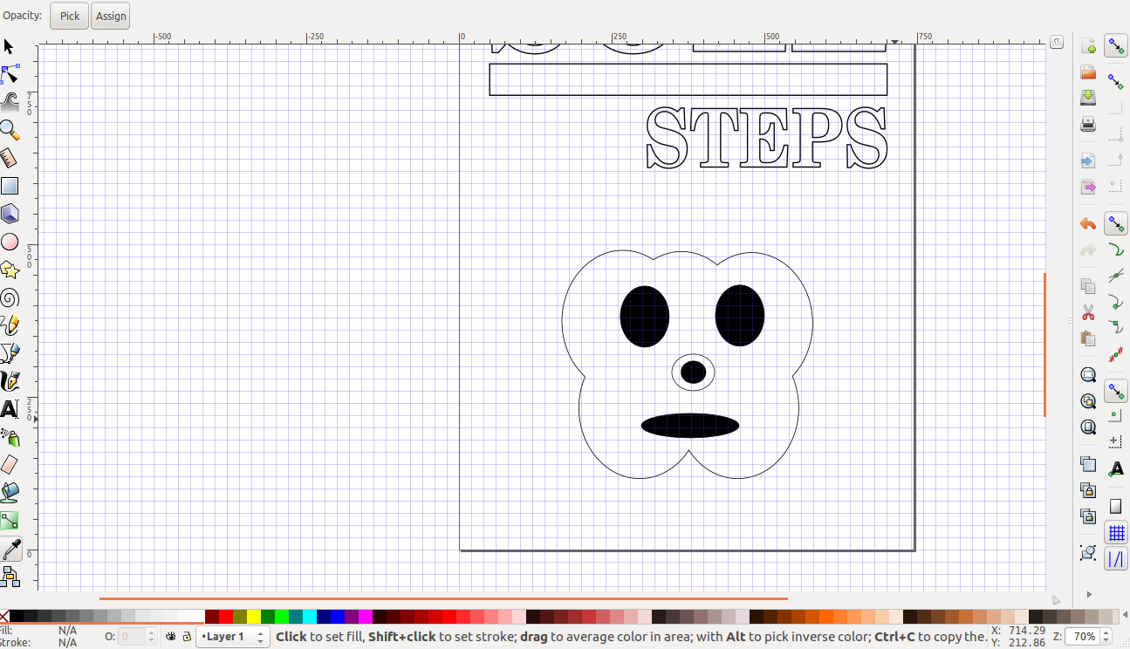Select the Zoom magnifier tool in toolbox
Viewport: 1130px width, 649px height.
point(10,130)
